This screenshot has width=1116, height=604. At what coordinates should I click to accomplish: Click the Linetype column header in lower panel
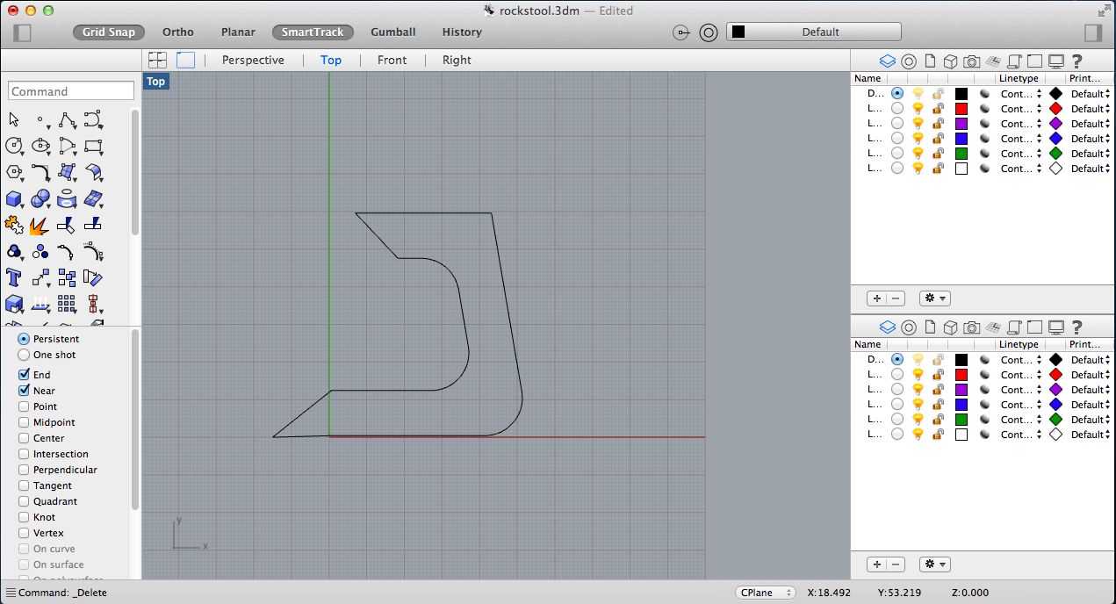[1019, 344]
